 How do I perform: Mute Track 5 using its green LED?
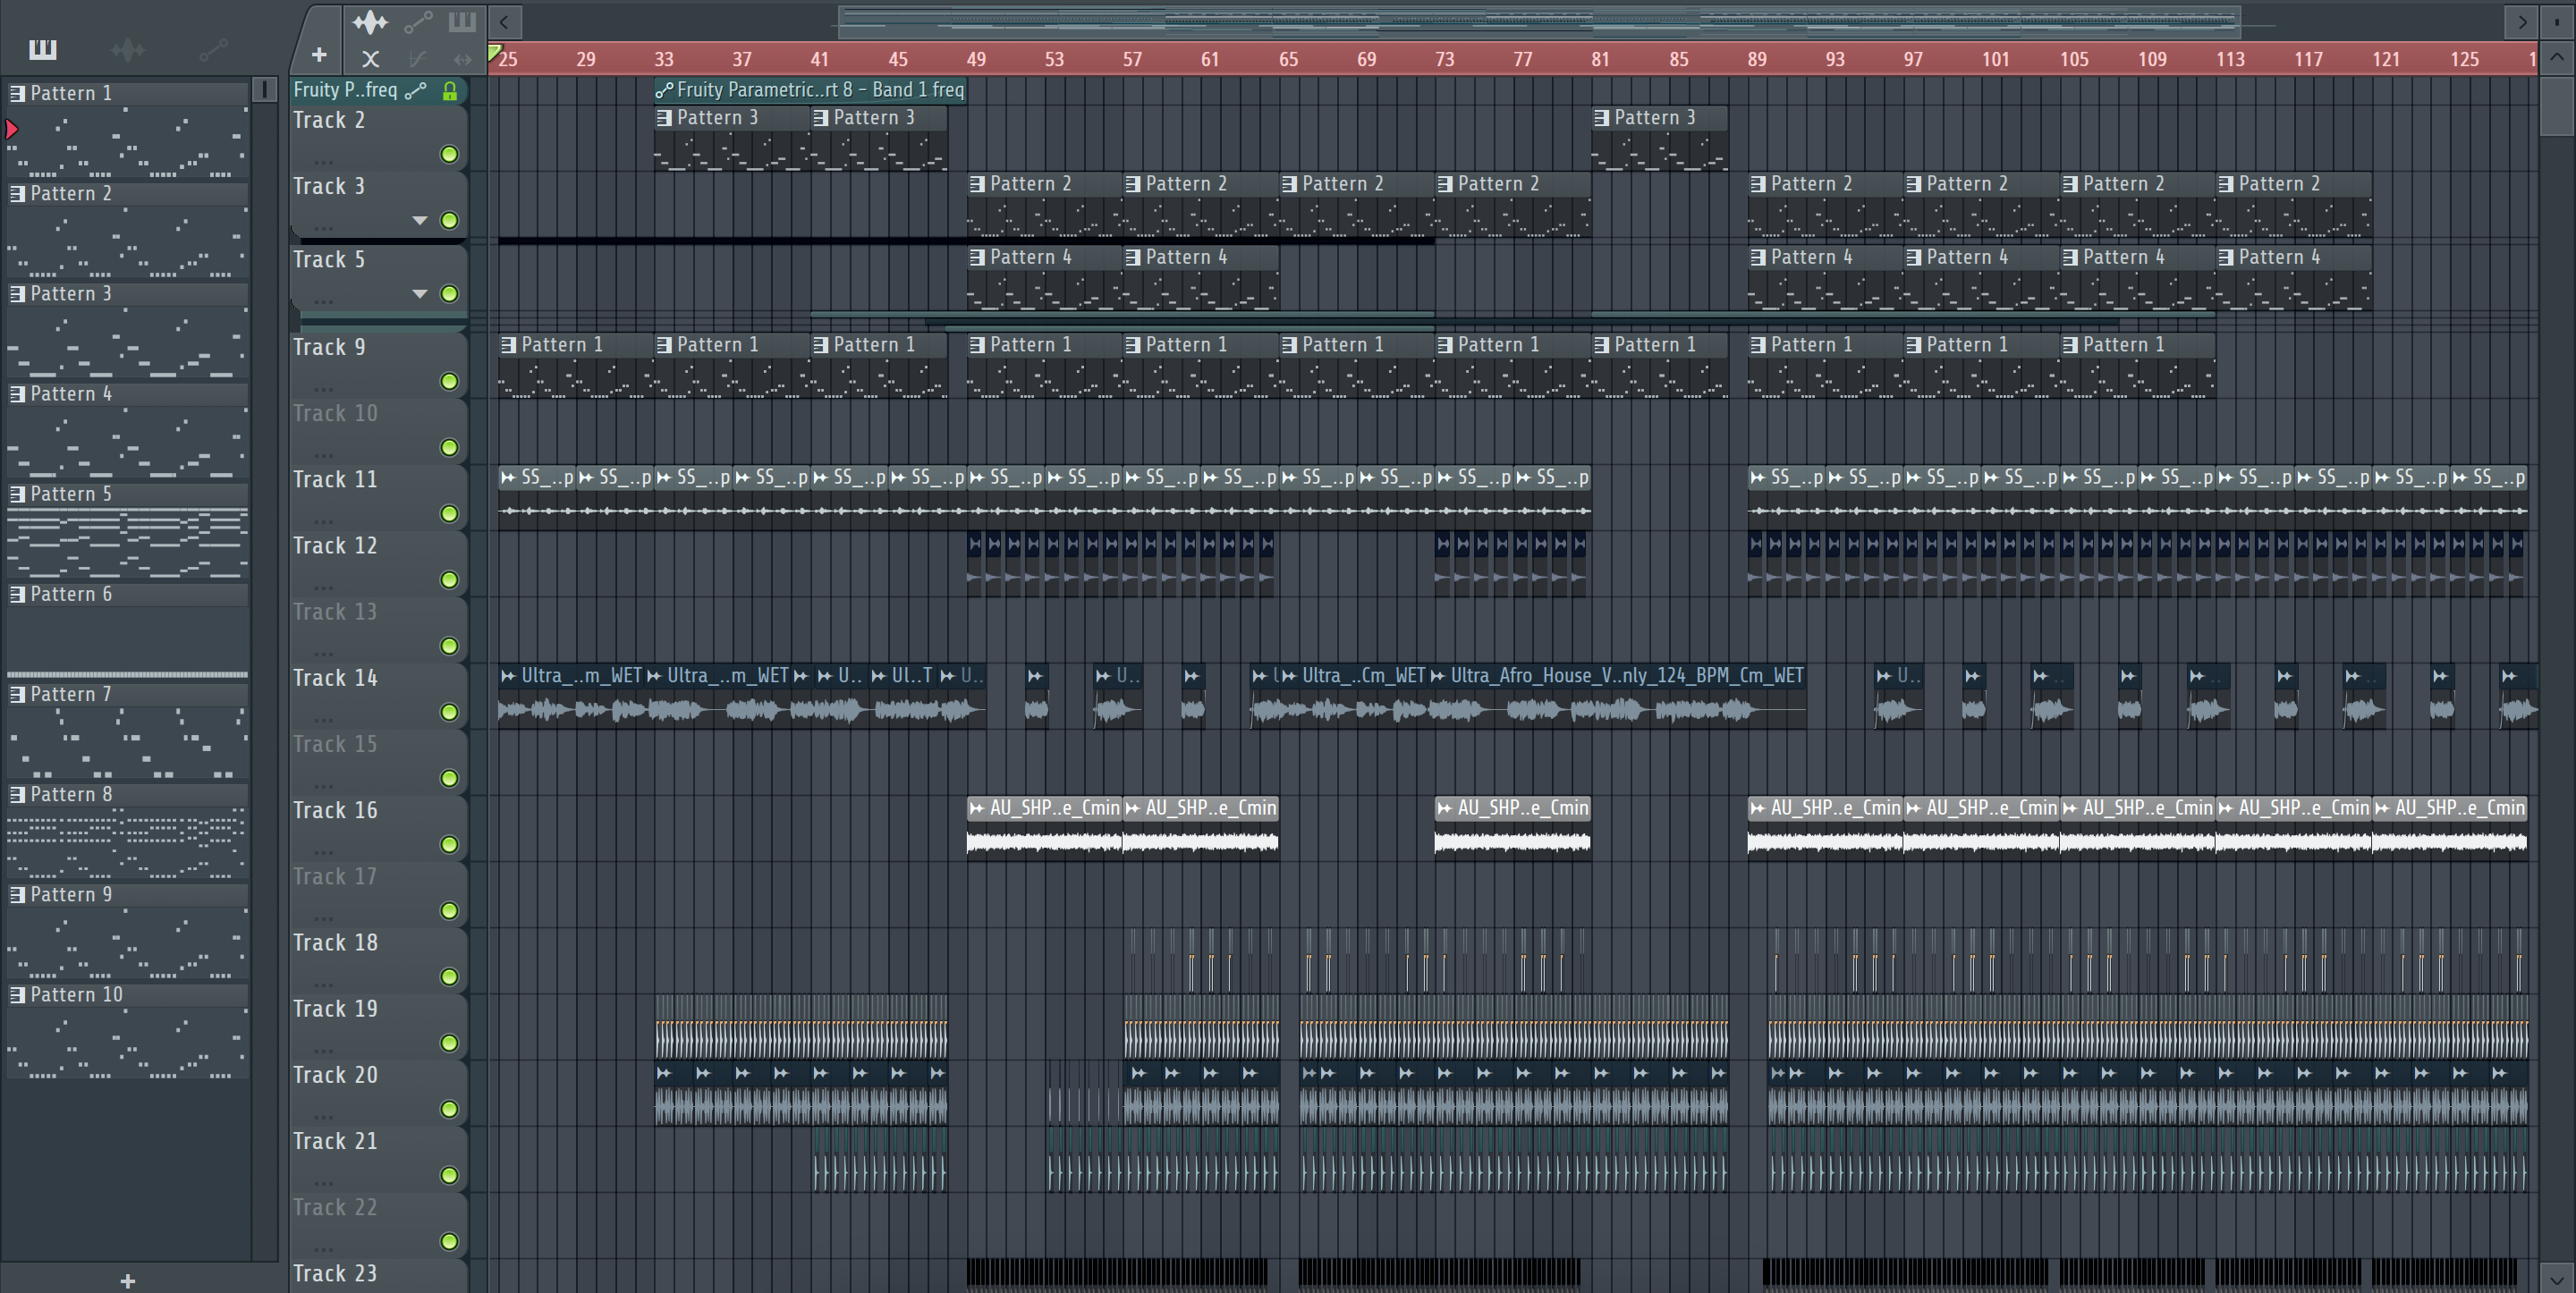click(450, 294)
